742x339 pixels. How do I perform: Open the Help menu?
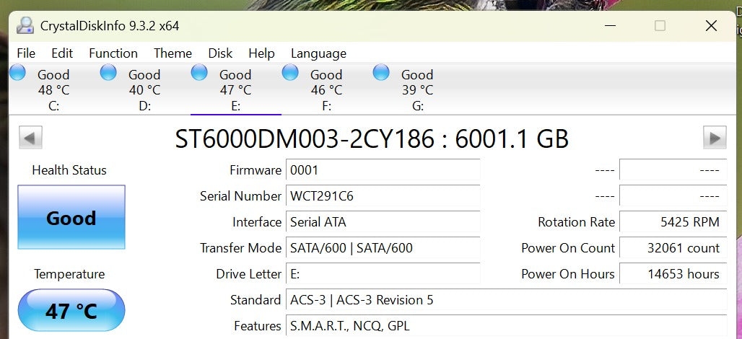point(261,53)
